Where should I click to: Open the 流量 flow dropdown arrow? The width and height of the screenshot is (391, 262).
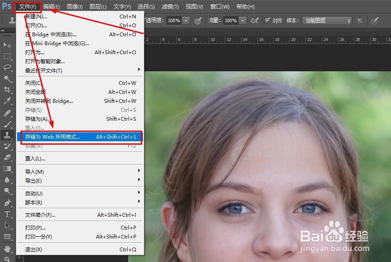pos(242,20)
